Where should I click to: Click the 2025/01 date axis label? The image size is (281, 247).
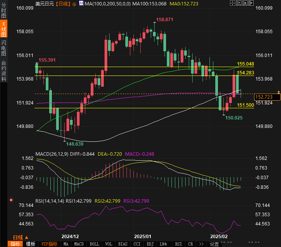click(x=143, y=236)
